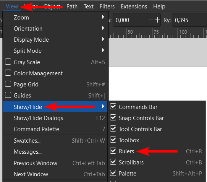Enable the Page Grid option

click(x=8, y=84)
